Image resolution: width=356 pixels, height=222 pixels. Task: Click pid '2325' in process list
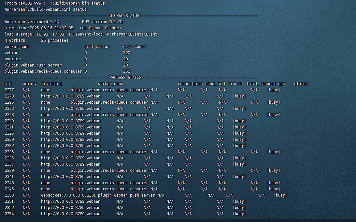coord(9,133)
